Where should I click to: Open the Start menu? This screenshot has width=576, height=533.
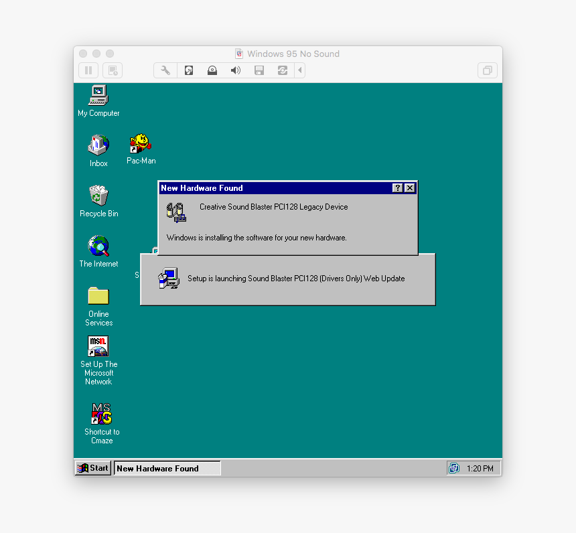(92, 467)
